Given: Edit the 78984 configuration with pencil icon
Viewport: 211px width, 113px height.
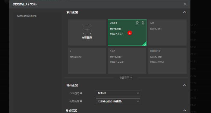Looking at the screenshot, I should click(x=138, y=23).
